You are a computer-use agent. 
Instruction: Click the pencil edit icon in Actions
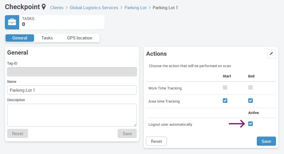click(x=271, y=54)
